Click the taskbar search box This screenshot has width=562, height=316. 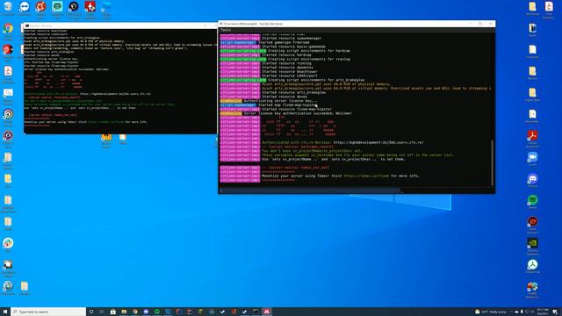tap(48, 312)
